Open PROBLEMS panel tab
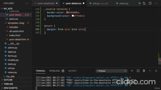 54,71
